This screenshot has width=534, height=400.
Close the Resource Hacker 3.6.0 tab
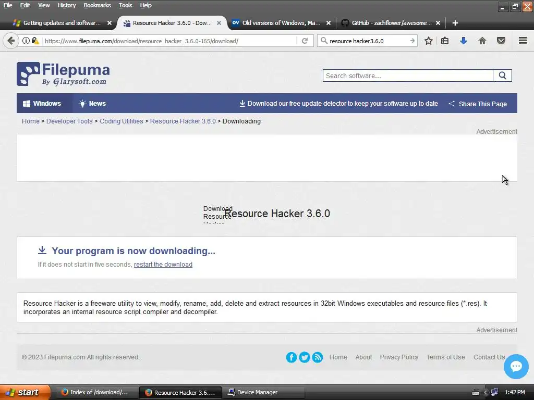point(219,23)
